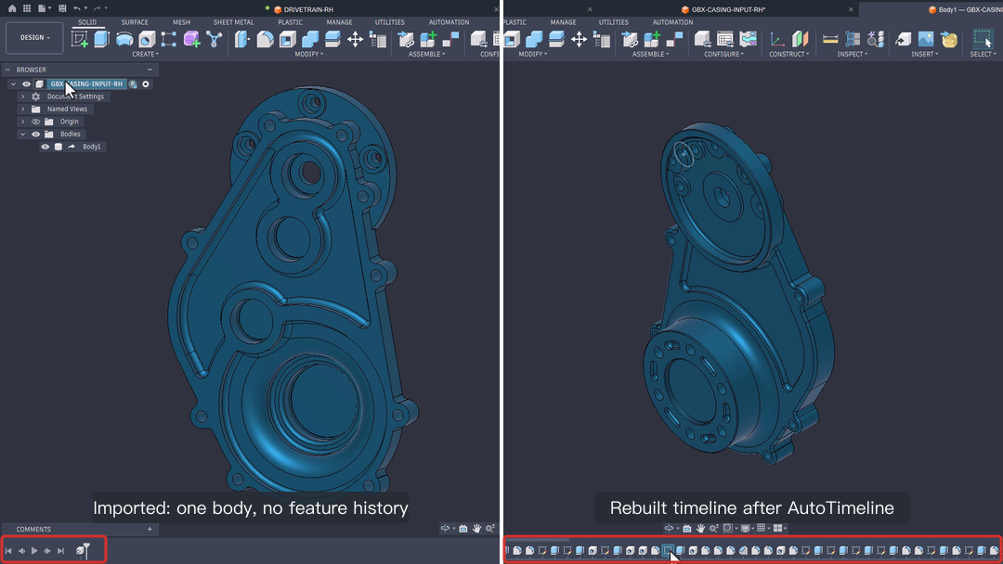Click the Save icon in left window
This screenshot has height=564, width=1003.
[62, 8]
